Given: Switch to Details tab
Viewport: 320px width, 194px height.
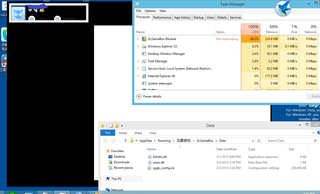Looking at the screenshot, I should [222, 17].
